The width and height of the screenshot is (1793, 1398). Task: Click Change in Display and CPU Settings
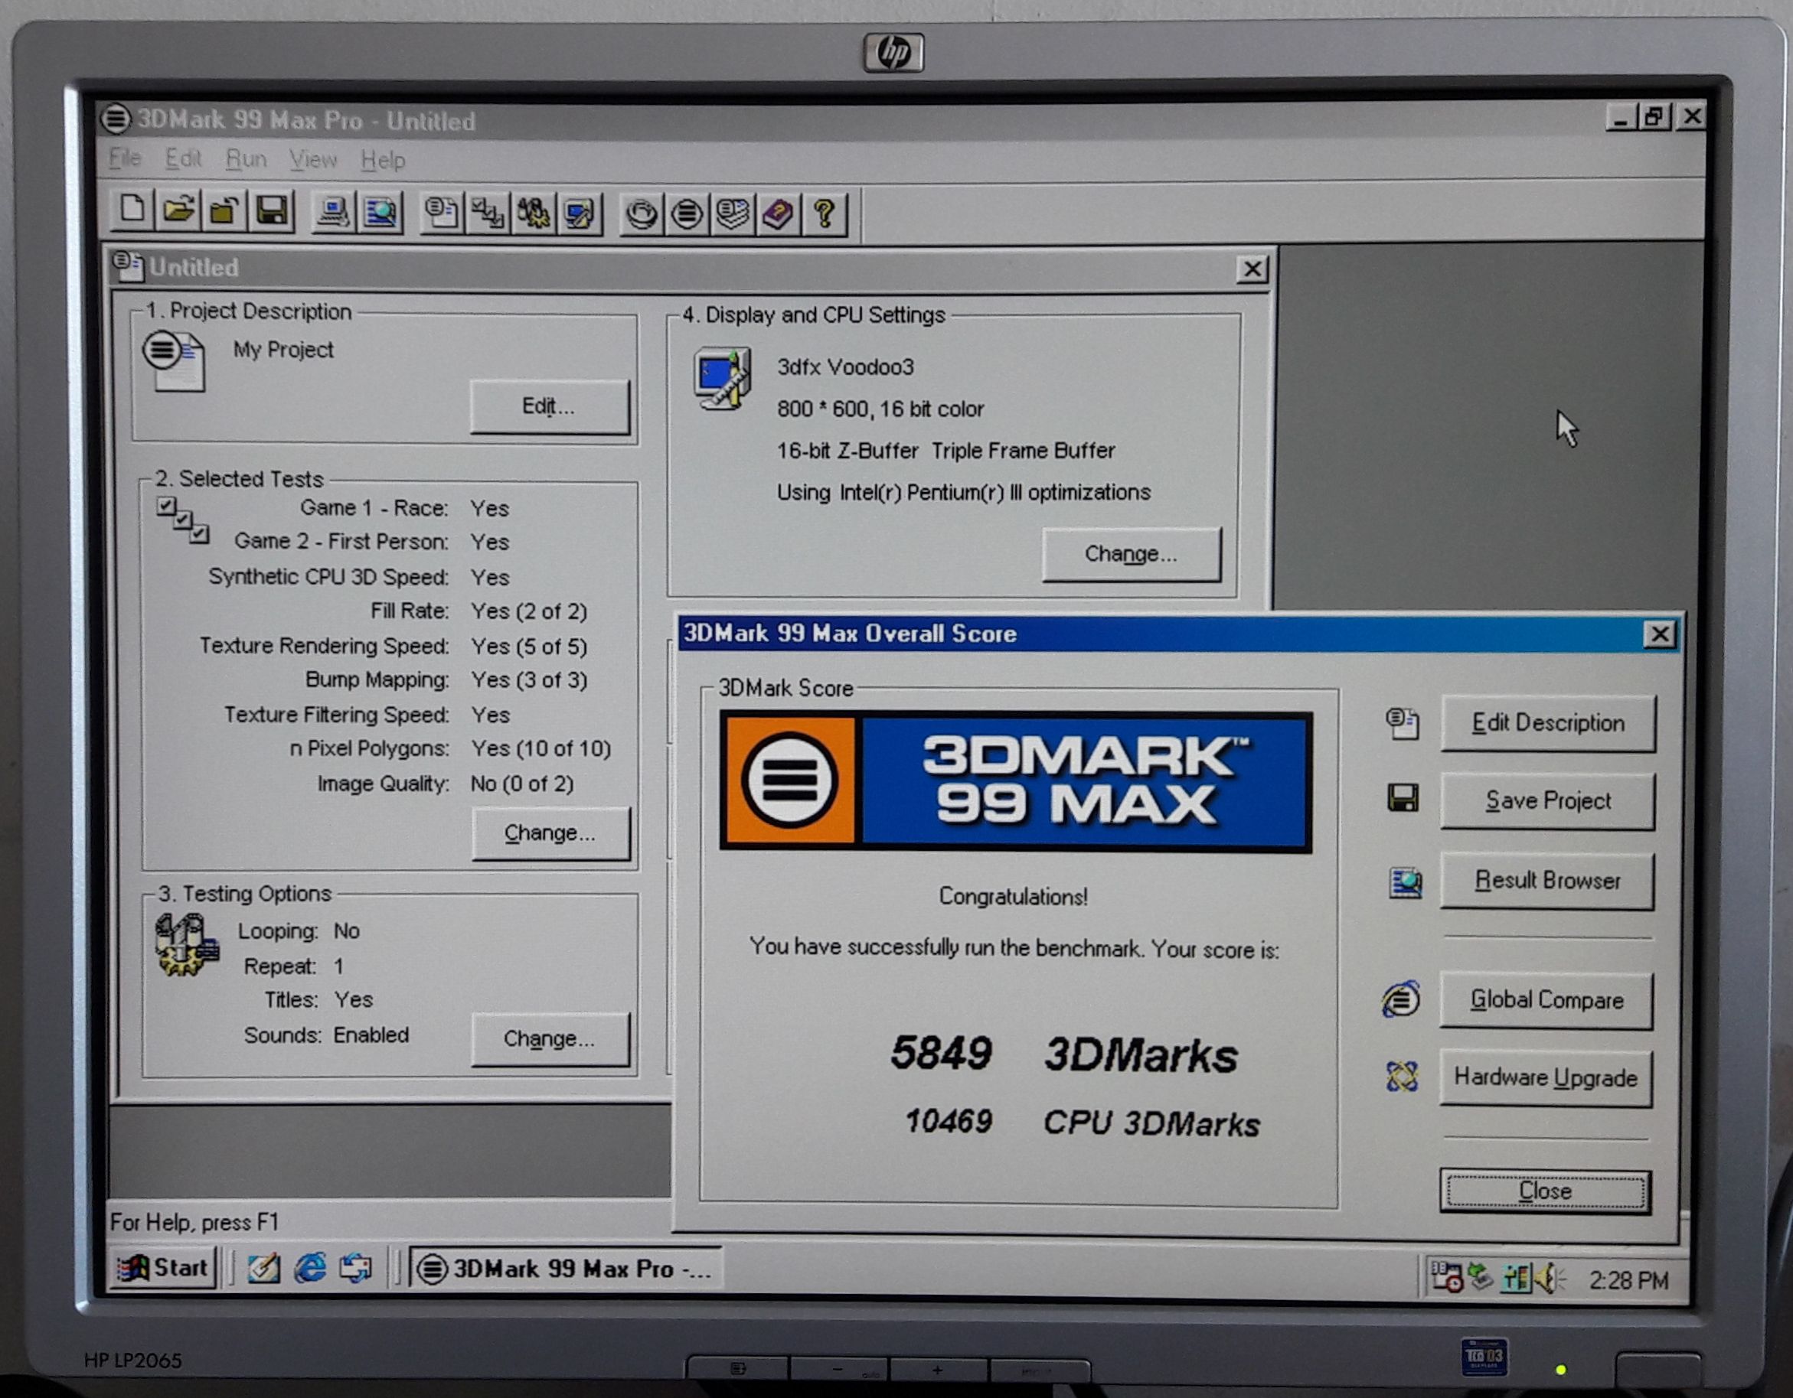tap(1132, 555)
